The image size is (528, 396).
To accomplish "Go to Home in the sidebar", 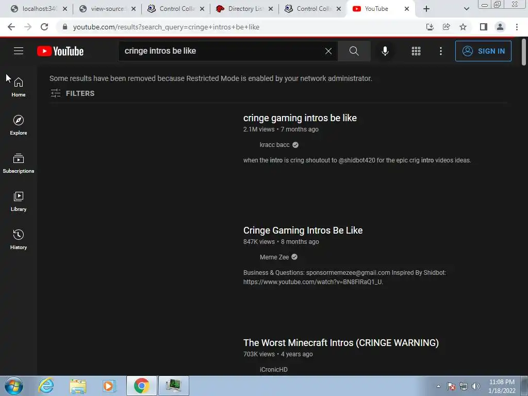I will coord(19,87).
